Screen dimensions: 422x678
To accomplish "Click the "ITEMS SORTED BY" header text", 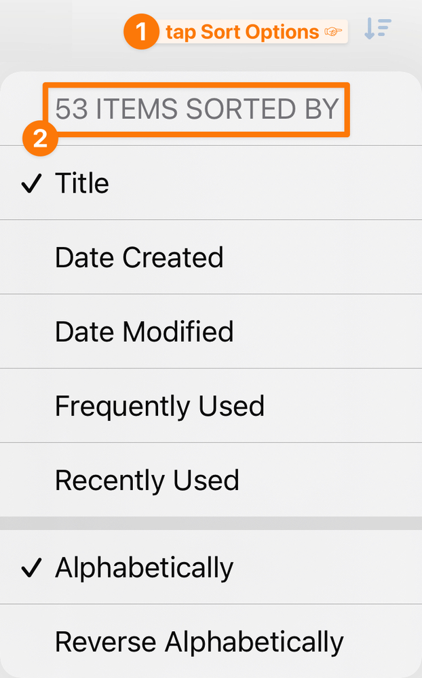I will pos(217,109).
